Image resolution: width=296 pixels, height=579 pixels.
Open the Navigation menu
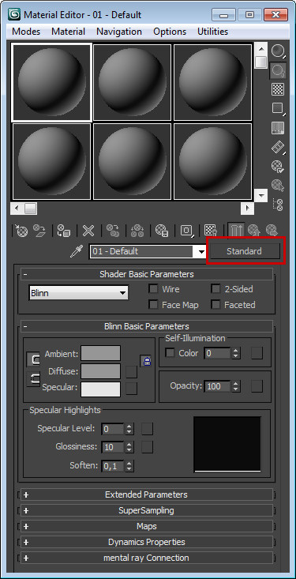119,32
